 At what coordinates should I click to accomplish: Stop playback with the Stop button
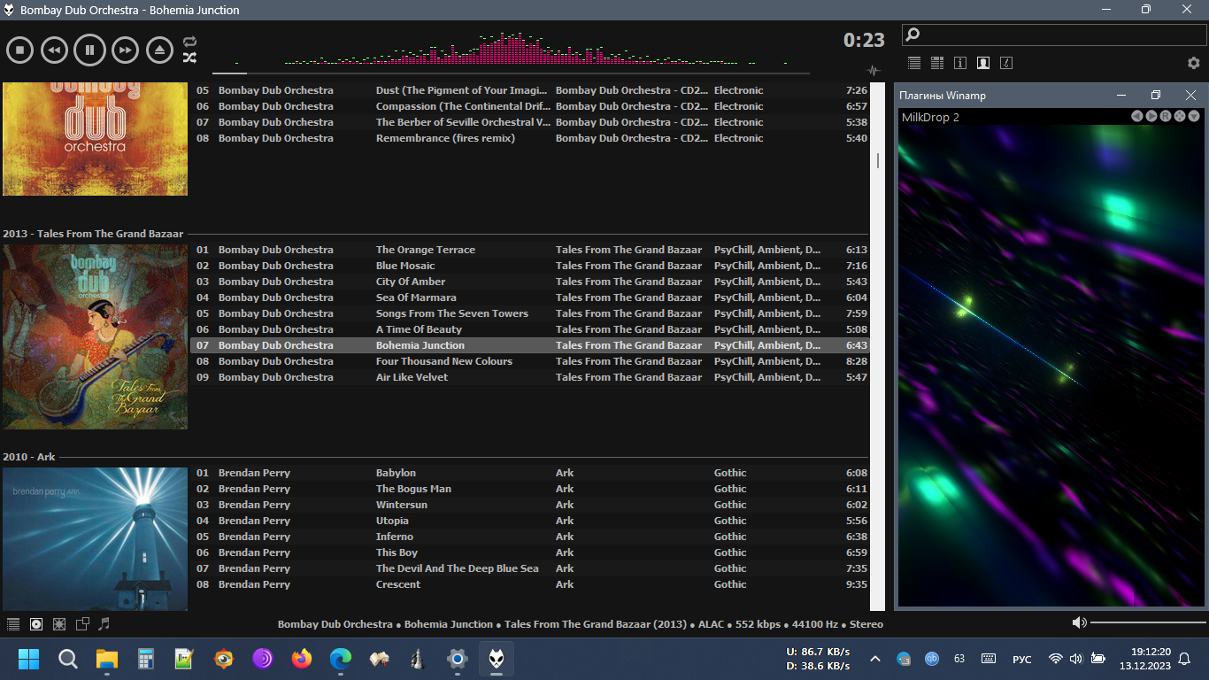click(19, 50)
